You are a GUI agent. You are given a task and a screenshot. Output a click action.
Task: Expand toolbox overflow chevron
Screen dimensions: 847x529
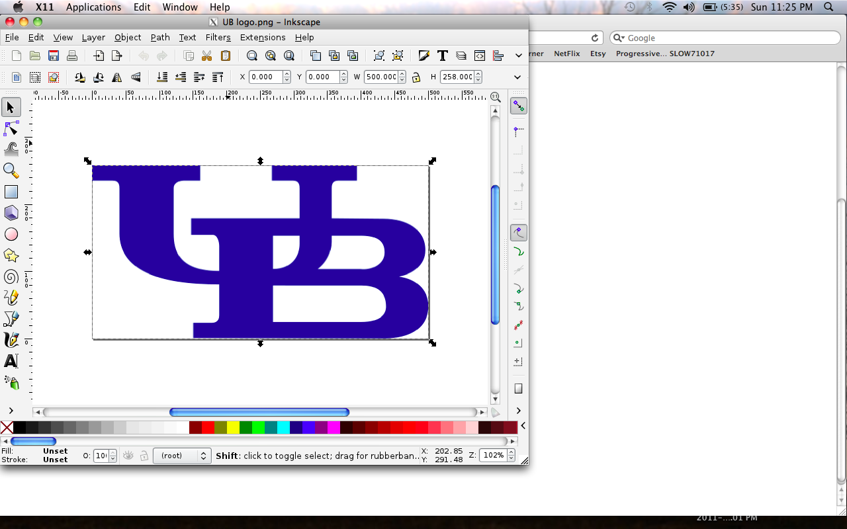click(x=11, y=411)
